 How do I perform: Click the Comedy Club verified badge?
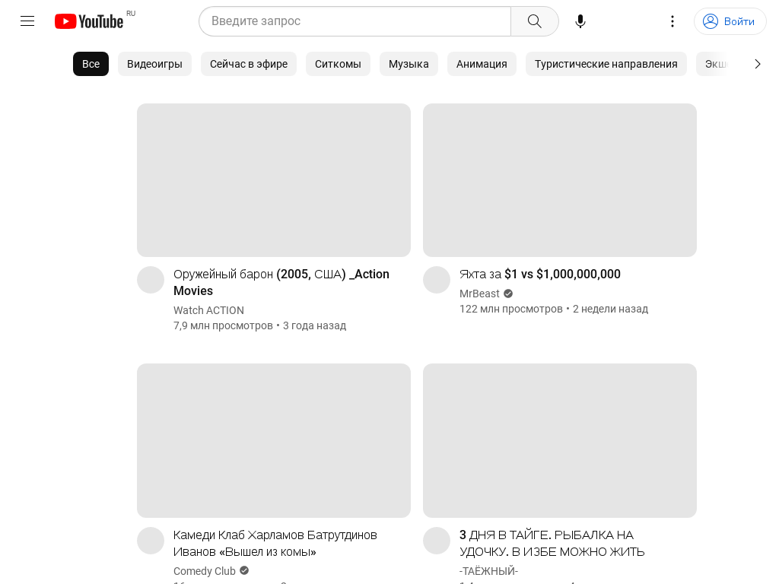244,570
